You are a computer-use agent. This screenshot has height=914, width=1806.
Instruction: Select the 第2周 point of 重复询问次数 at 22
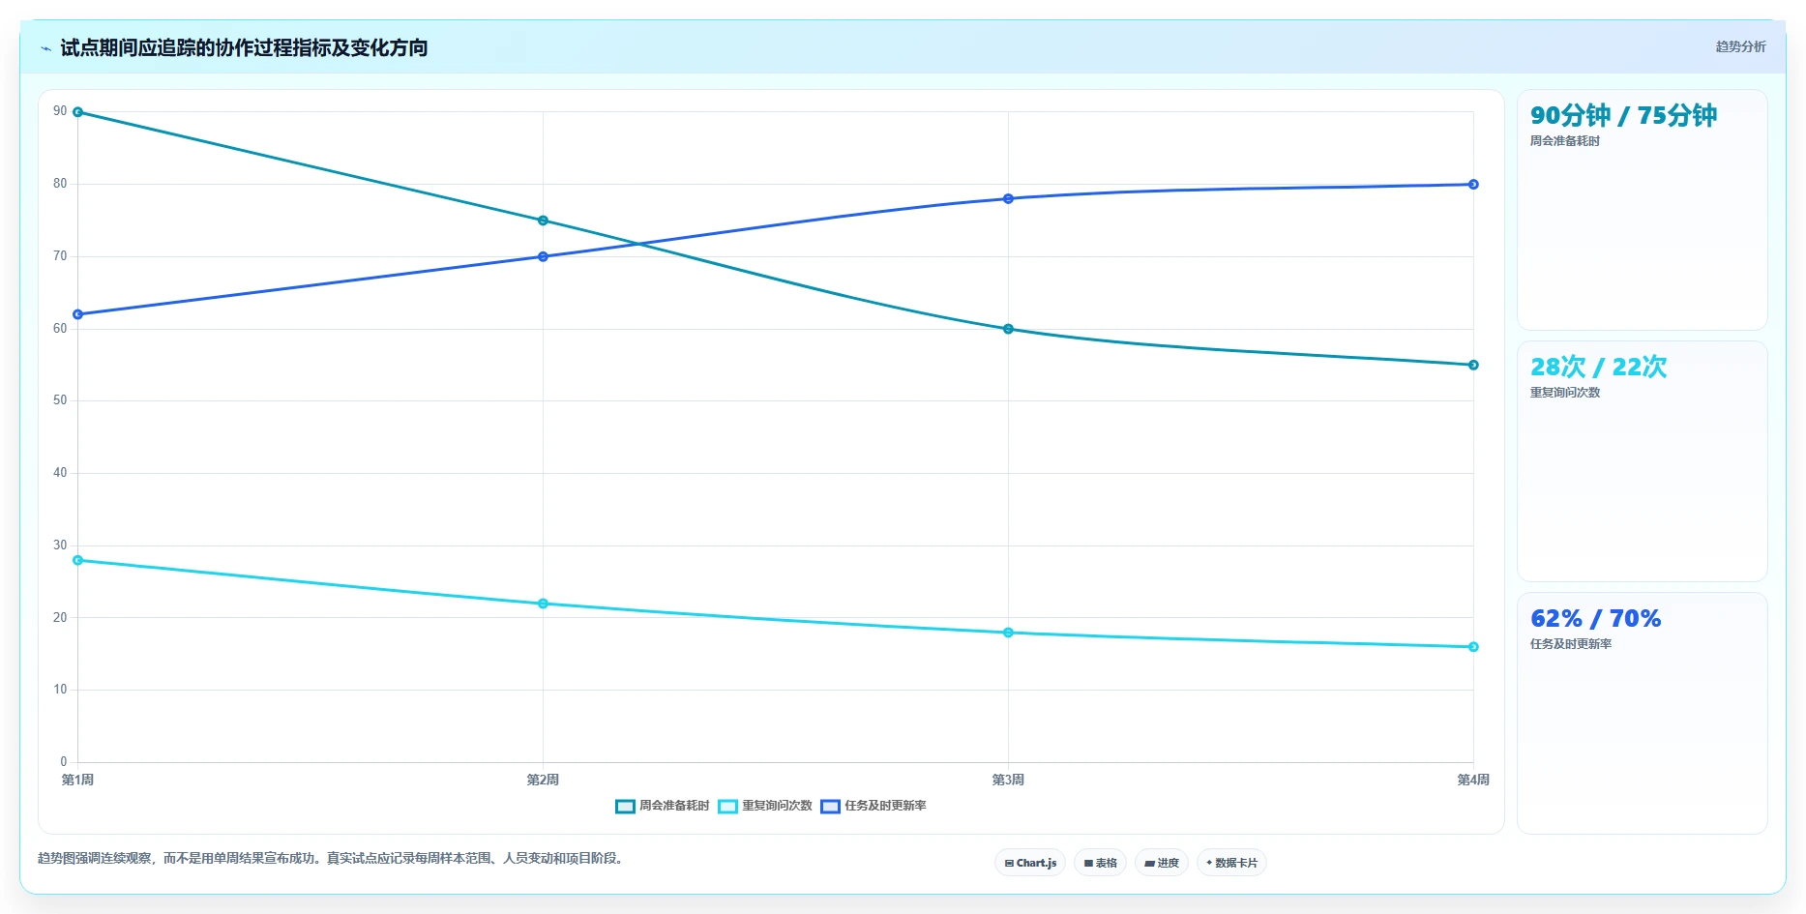(x=543, y=604)
